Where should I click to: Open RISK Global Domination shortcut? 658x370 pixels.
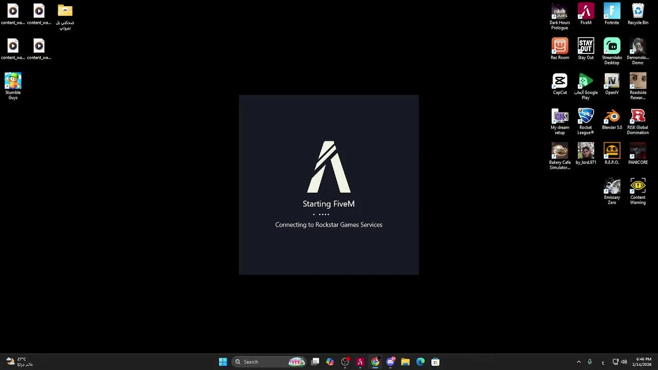click(x=637, y=121)
